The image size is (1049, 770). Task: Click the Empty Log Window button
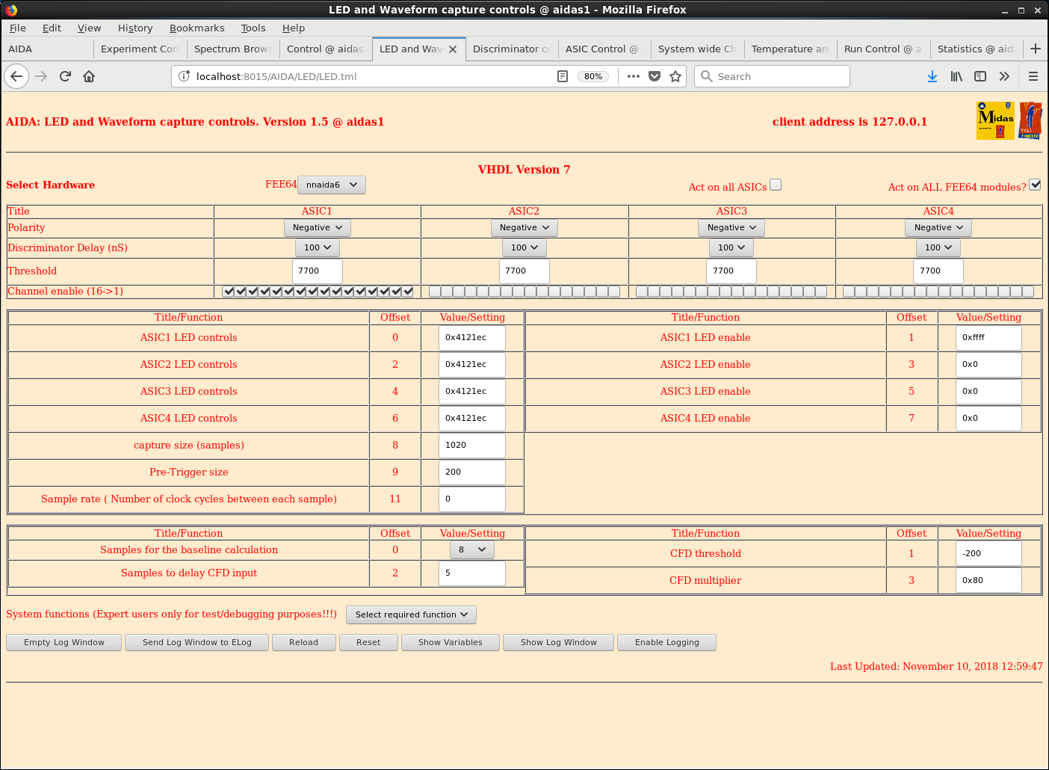(x=64, y=642)
